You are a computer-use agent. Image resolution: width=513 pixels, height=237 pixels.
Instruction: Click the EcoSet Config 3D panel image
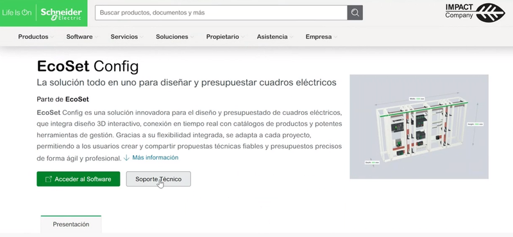(x=419, y=126)
